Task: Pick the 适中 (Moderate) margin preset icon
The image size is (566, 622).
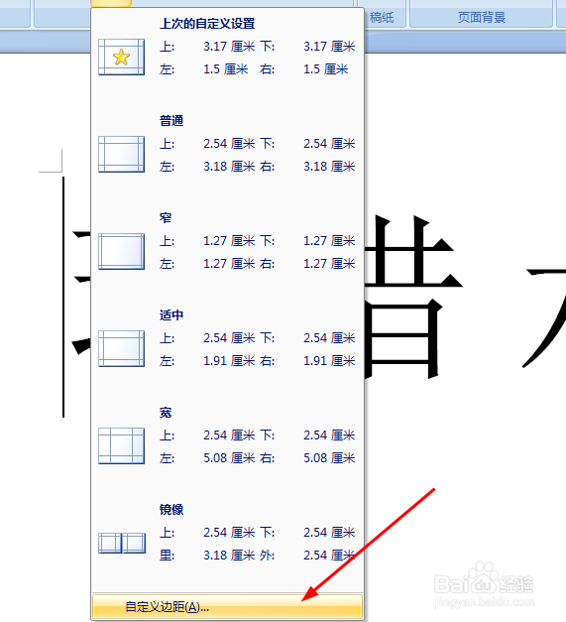Action: (121, 348)
